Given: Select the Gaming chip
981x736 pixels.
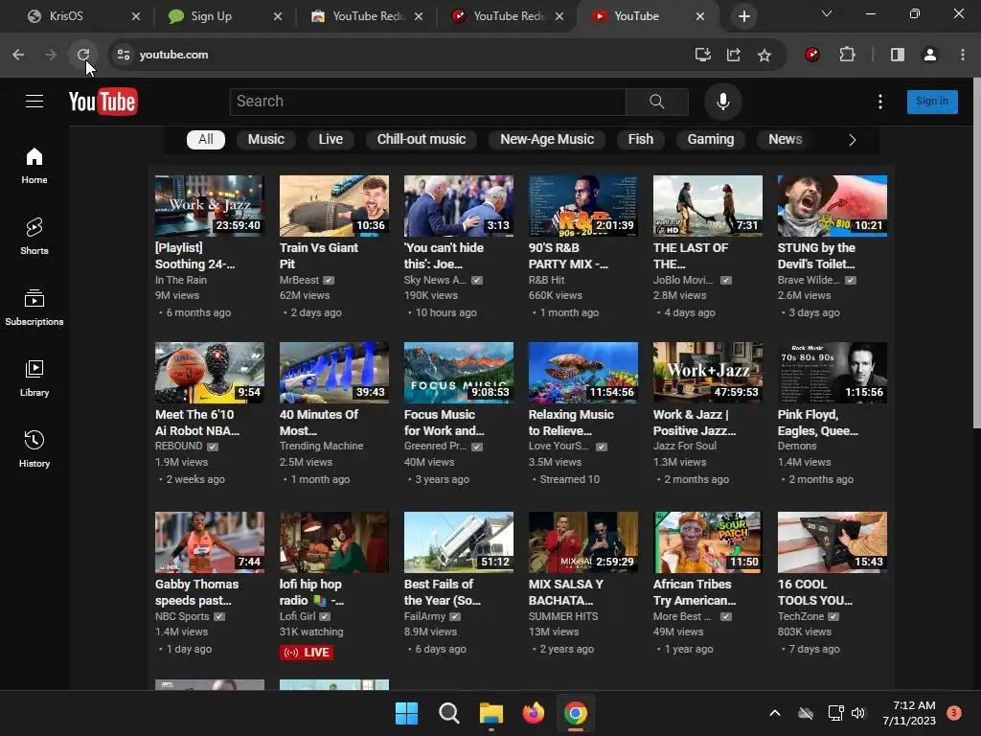Looking at the screenshot, I should 711,140.
